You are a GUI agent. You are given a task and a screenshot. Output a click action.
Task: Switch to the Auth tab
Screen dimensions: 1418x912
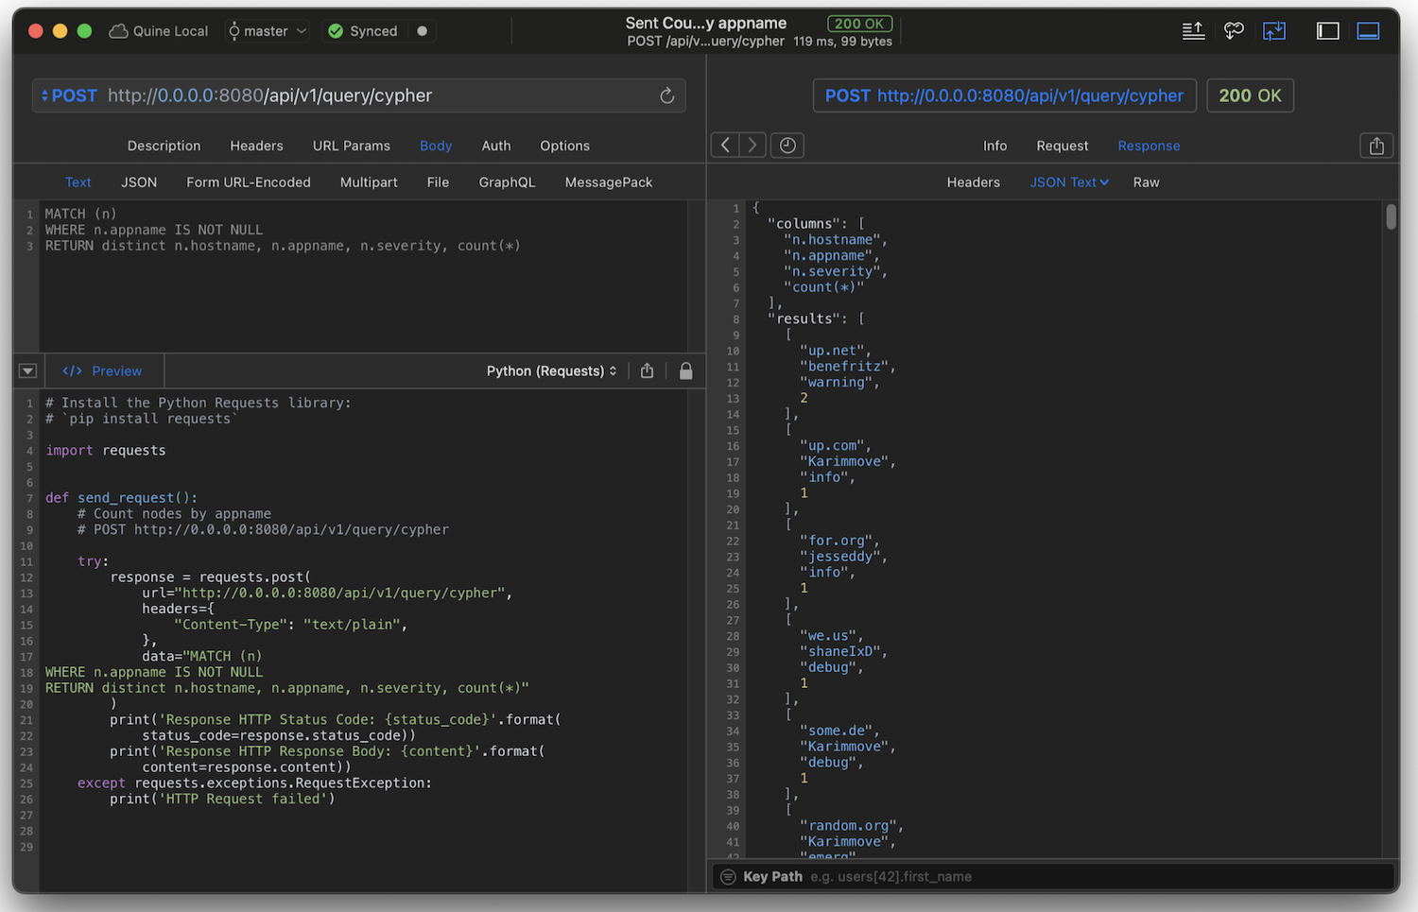click(x=495, y=146)
